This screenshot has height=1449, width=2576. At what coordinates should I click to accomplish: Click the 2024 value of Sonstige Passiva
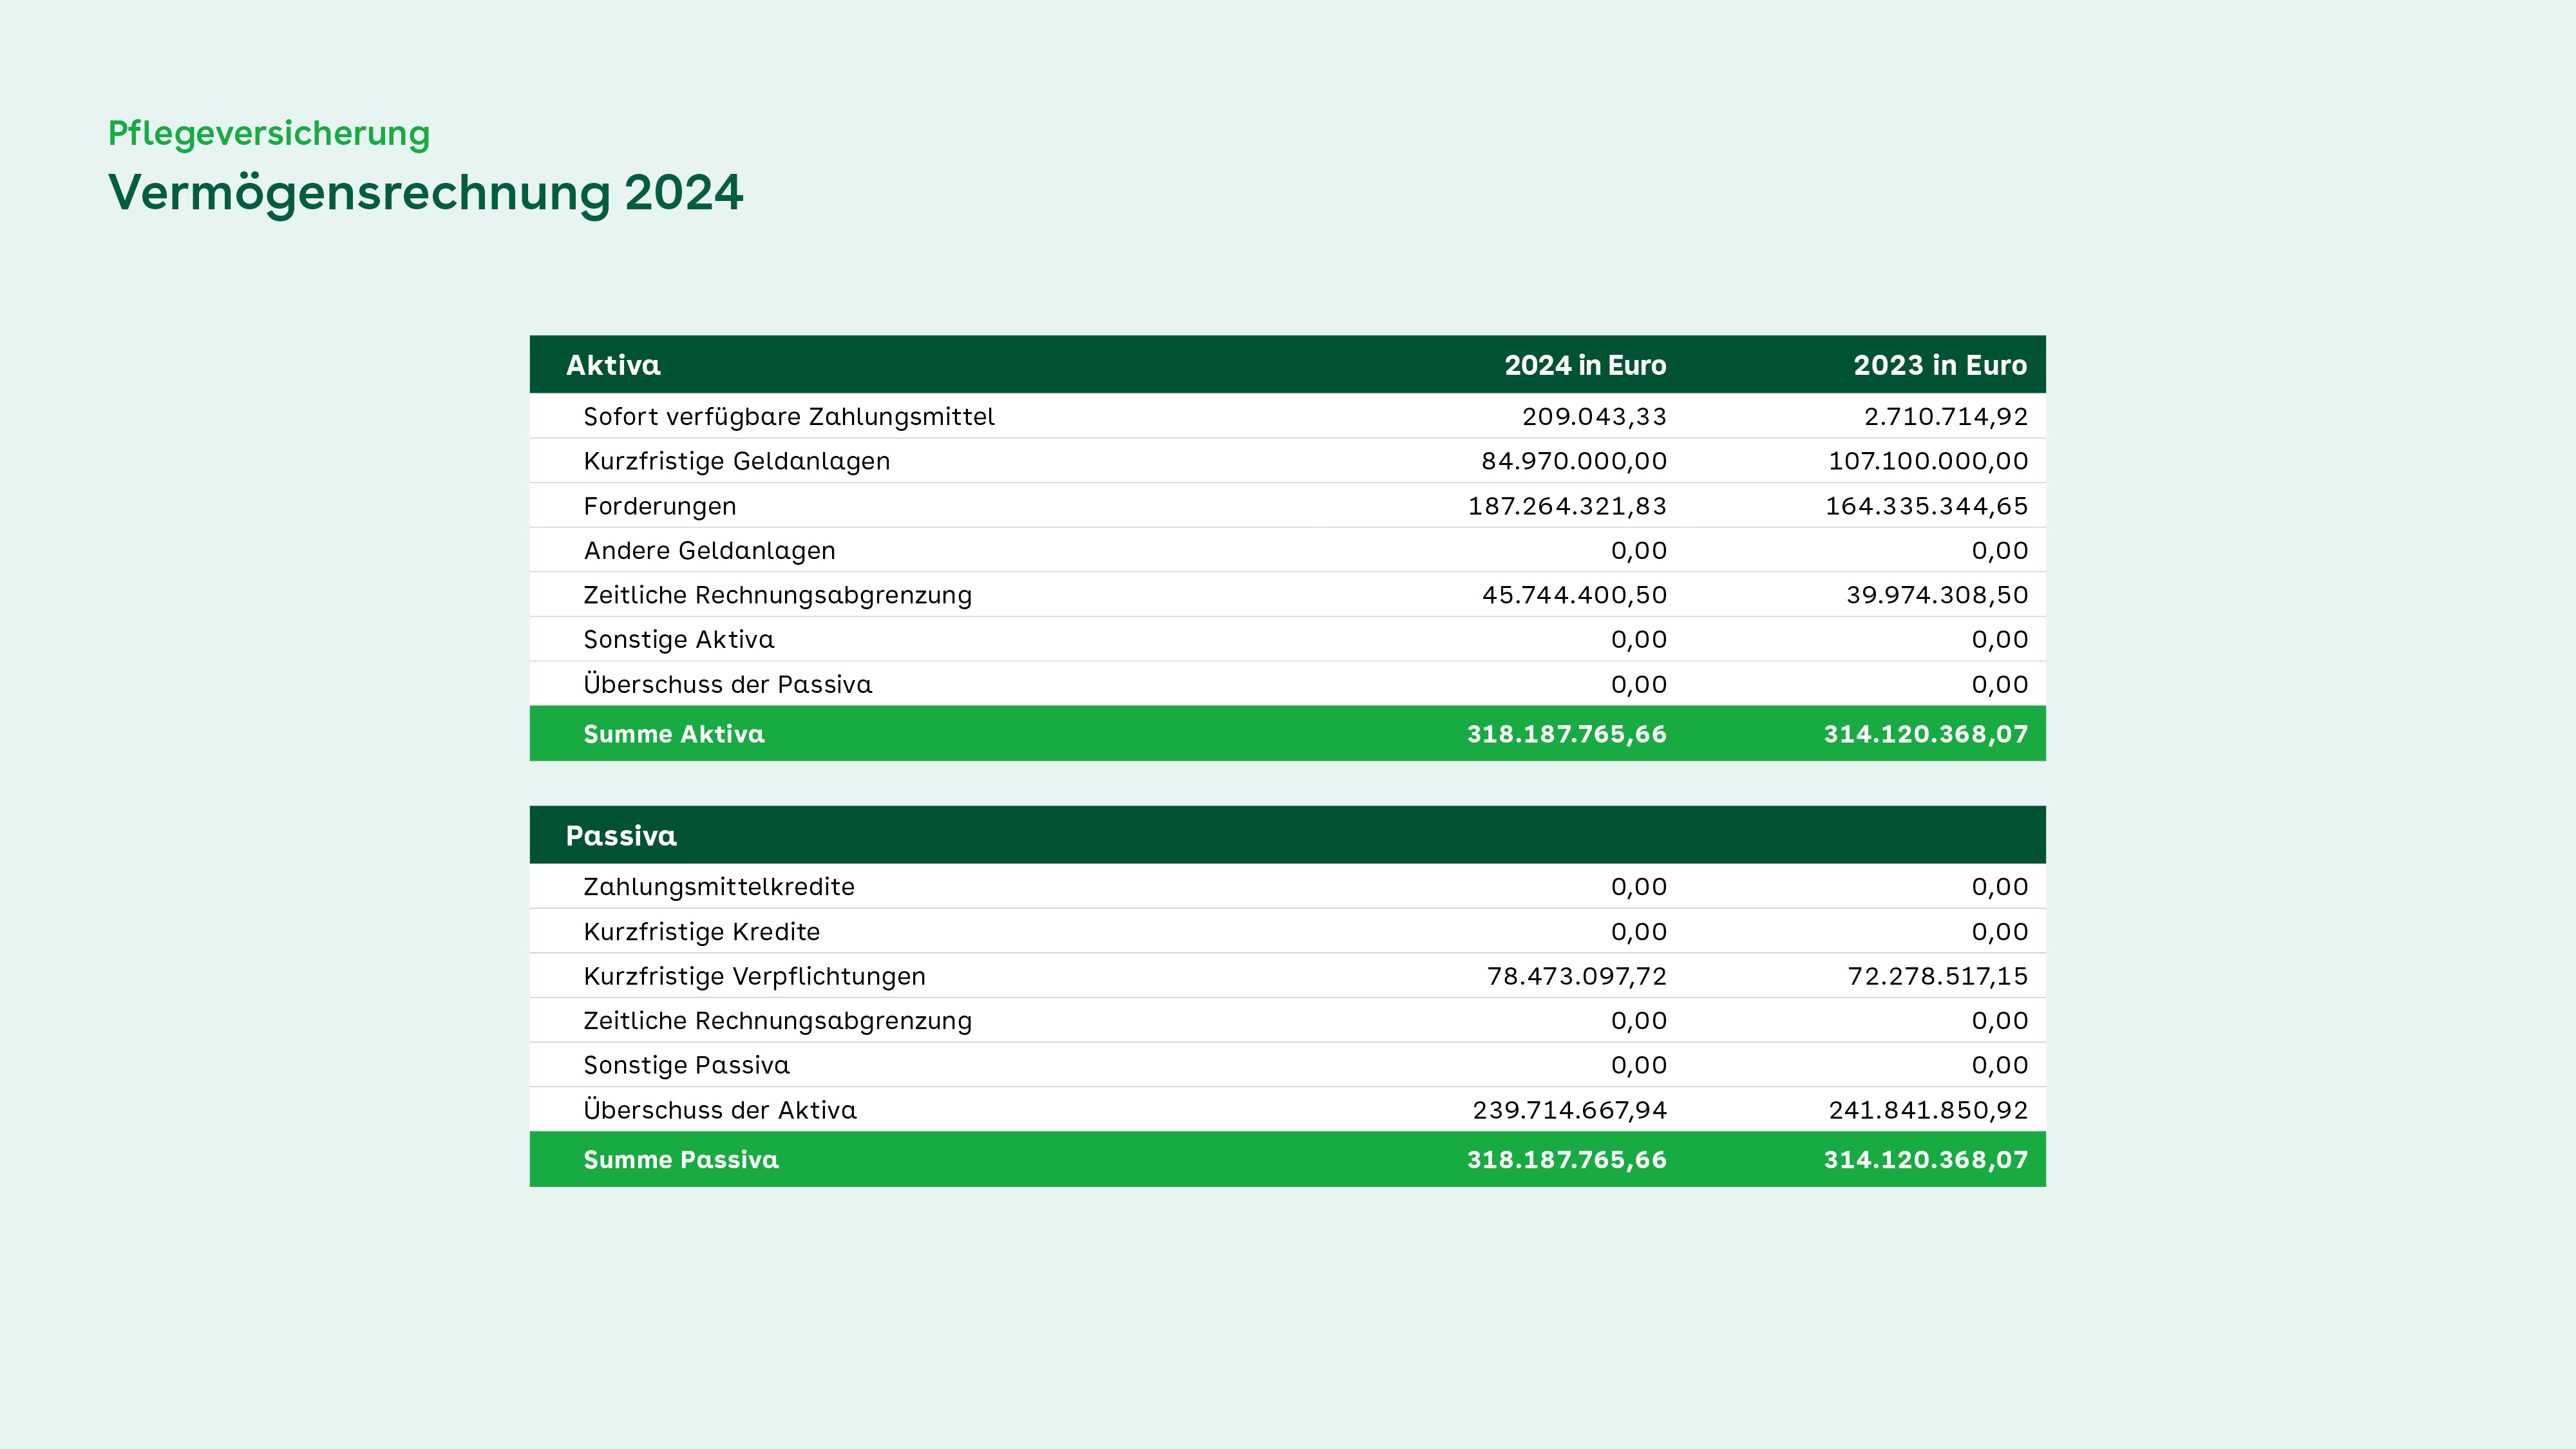pos(1639,1065)
